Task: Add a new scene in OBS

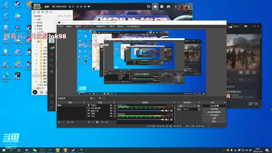Action: tap(59, 122)
